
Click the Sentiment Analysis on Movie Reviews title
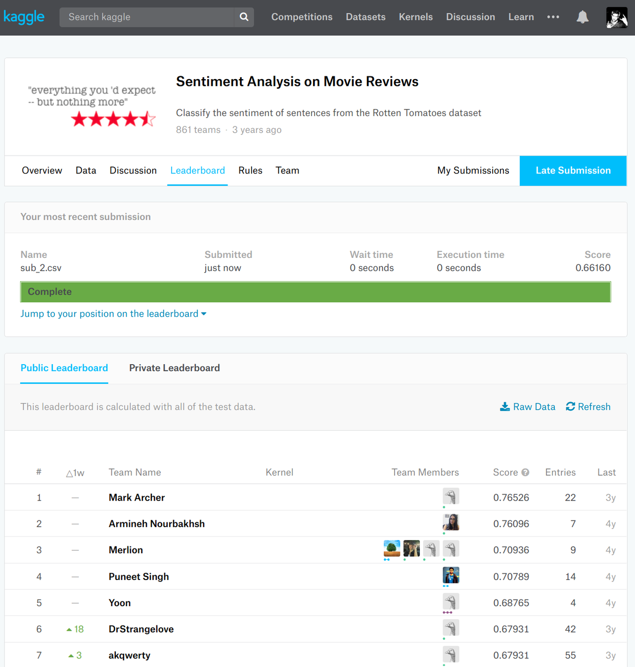click(297, 82)
